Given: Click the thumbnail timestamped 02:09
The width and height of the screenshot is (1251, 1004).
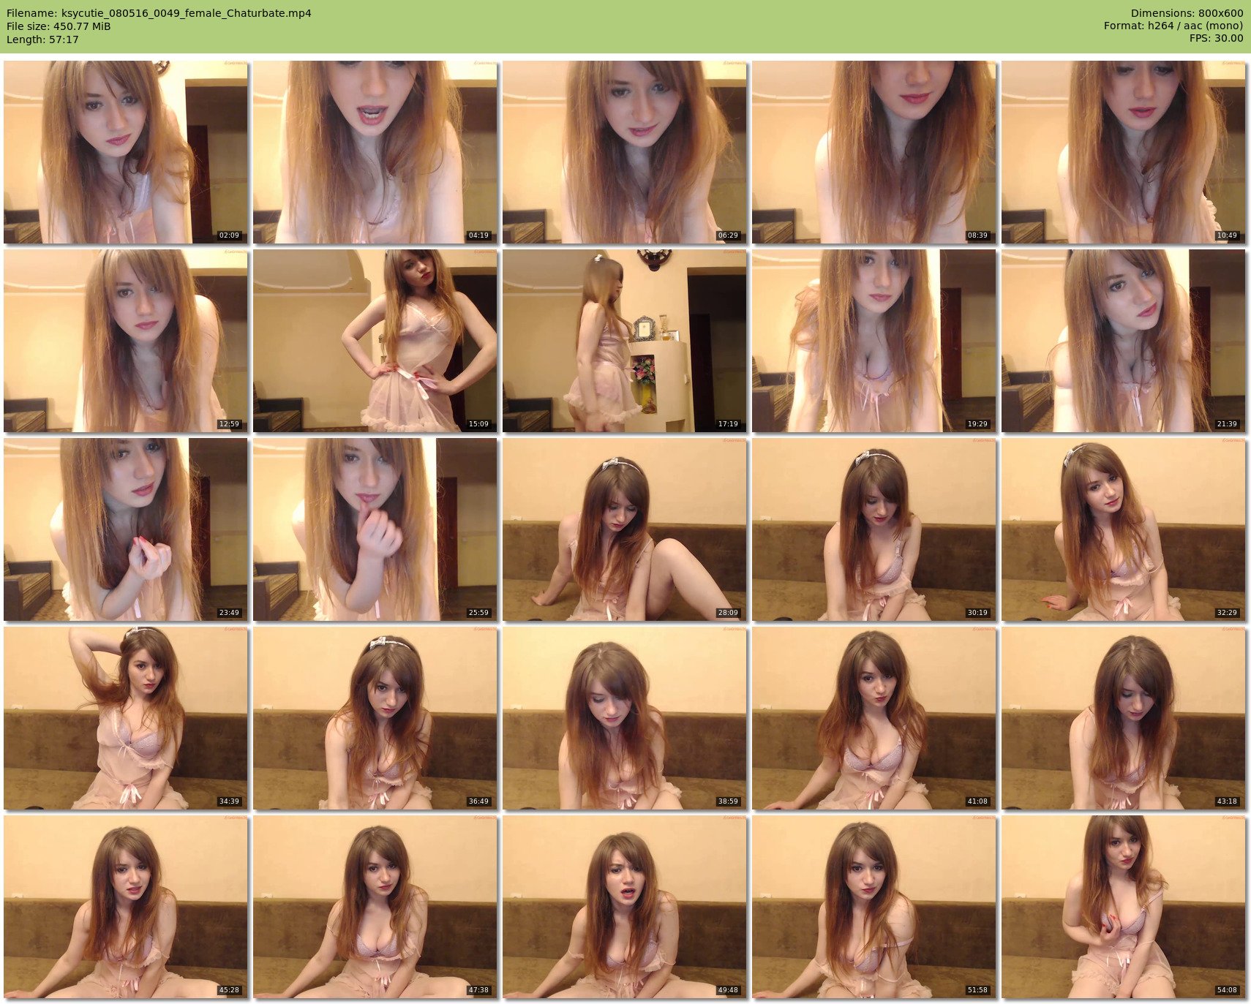Looking at the screenshot, I should [x=125, y=152].
